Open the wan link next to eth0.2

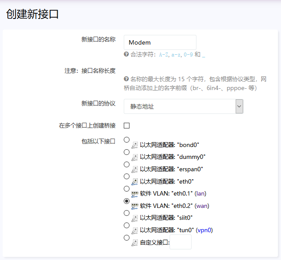[x=202, y=206]
